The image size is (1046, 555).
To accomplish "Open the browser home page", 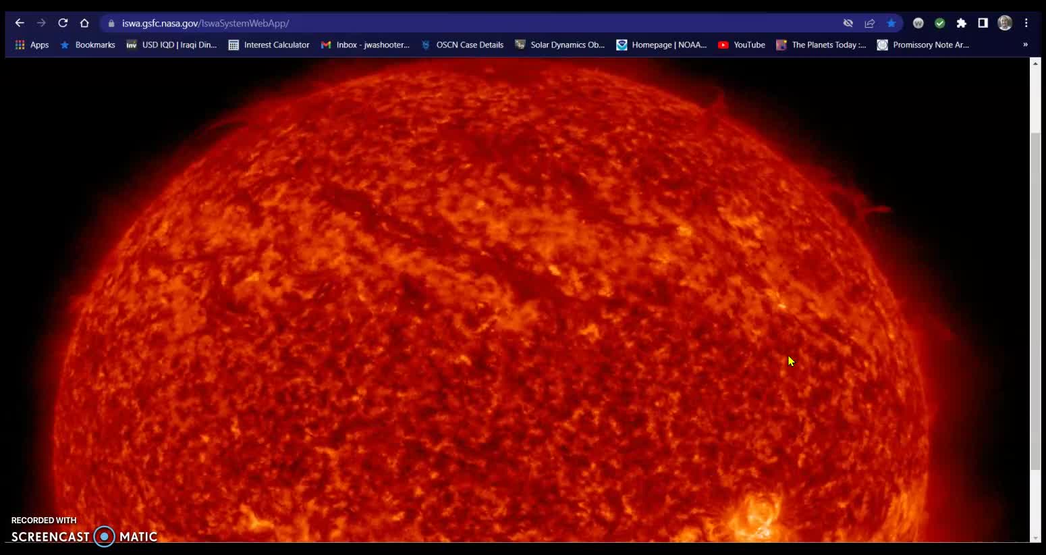I will [x=84, y=23].
